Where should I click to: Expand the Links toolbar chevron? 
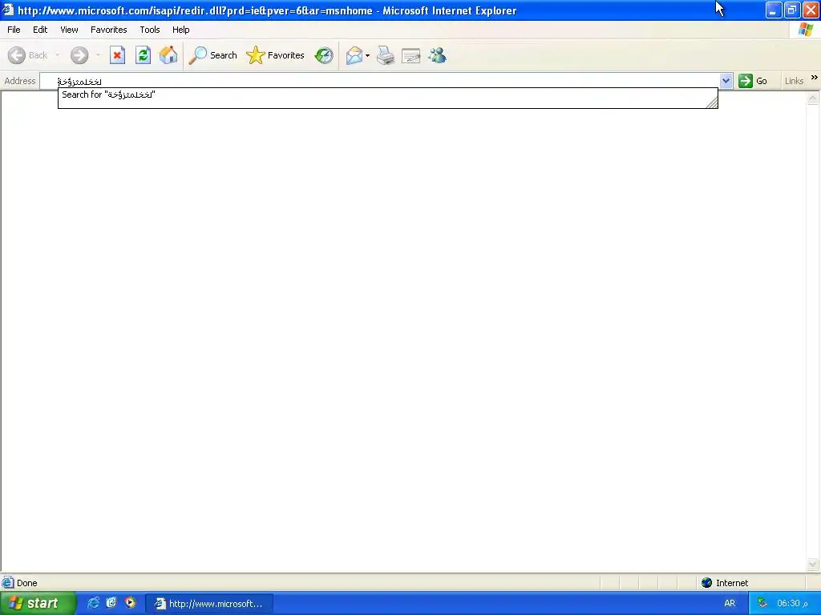(815, 78)
